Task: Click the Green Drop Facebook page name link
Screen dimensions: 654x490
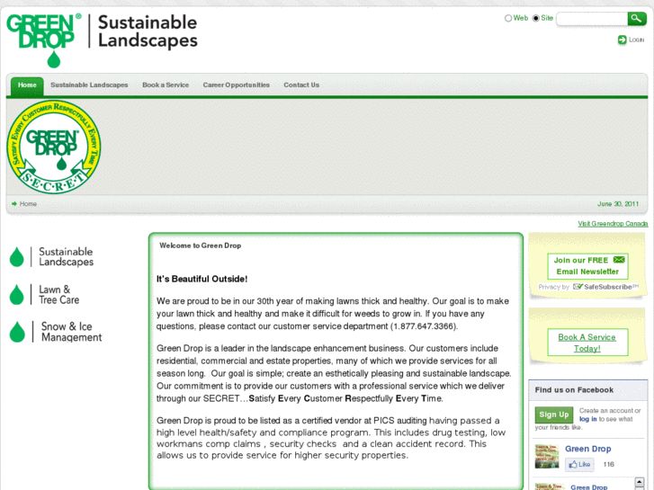Action: tap(587, 449)
